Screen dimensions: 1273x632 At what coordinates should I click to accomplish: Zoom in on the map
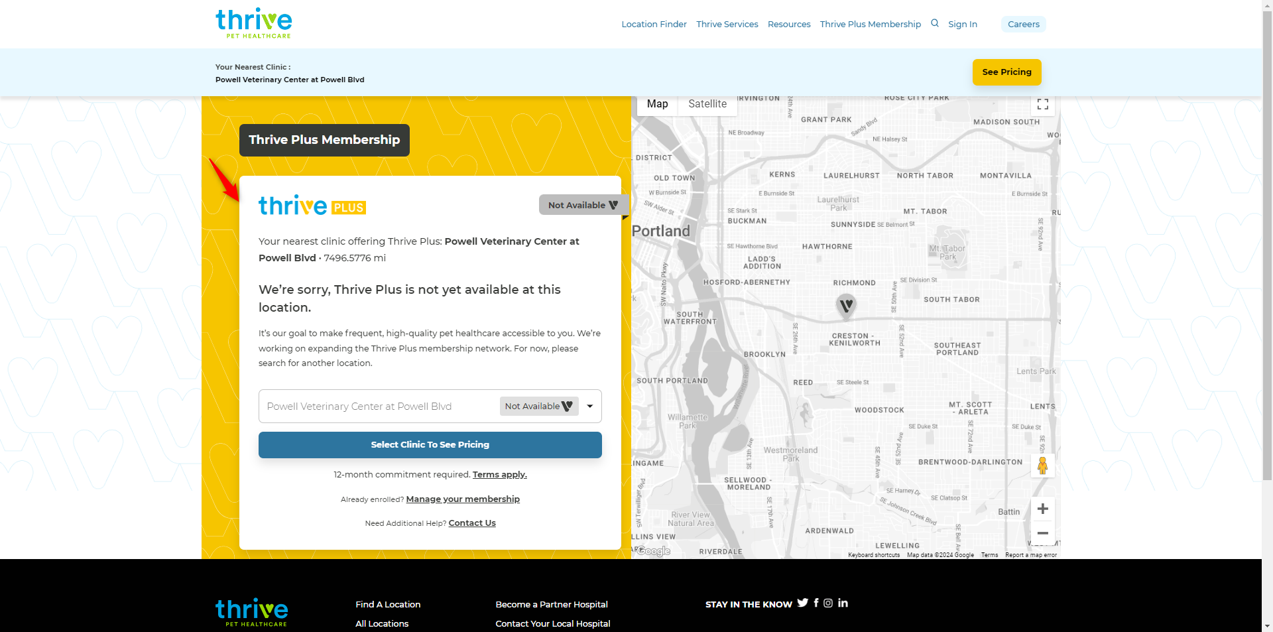1043,509
